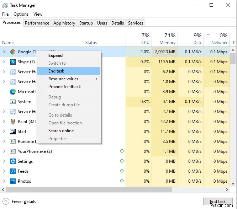
Task: Collapse view with Fewer details
Action: [x=20, y=202]
